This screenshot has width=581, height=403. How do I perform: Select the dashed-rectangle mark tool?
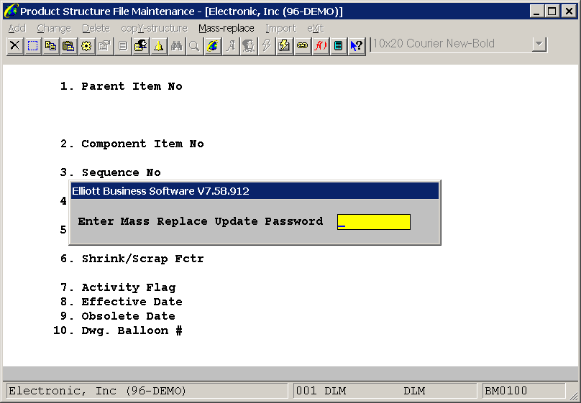33,46
